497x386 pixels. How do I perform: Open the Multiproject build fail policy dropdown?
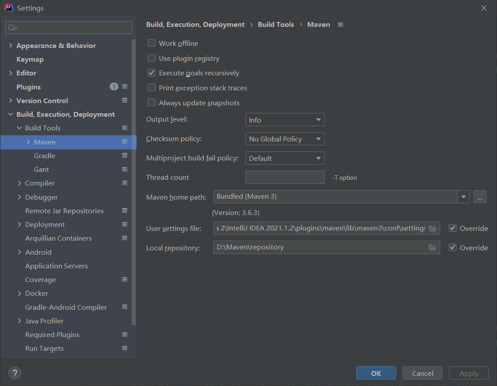click(285, 158)
